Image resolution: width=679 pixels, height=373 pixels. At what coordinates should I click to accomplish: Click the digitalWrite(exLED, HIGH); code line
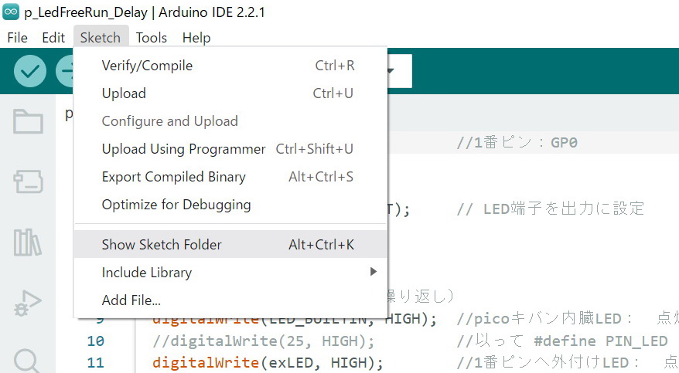tap(268, 362)
